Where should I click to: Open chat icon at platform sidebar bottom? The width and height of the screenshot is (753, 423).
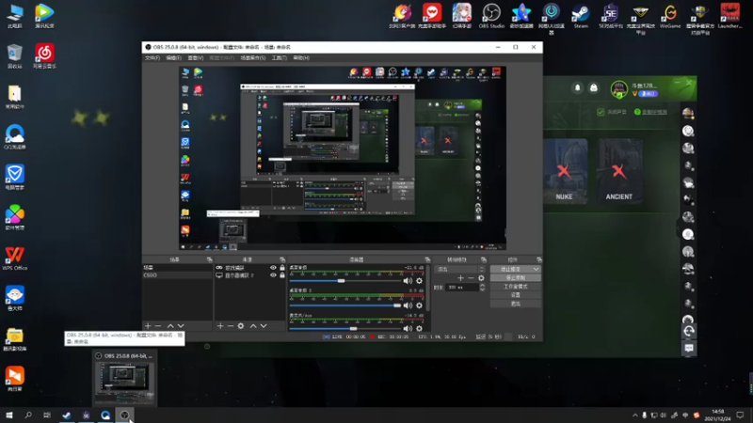[x=689, y=348]
